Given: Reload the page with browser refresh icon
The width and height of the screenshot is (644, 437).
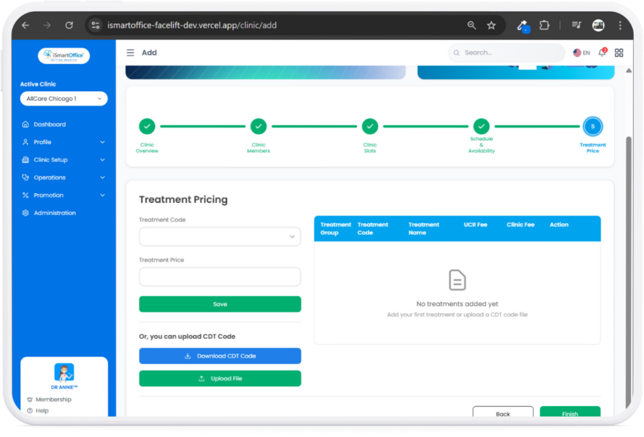Looking at the screenshot, I should [x=69, y=25].
